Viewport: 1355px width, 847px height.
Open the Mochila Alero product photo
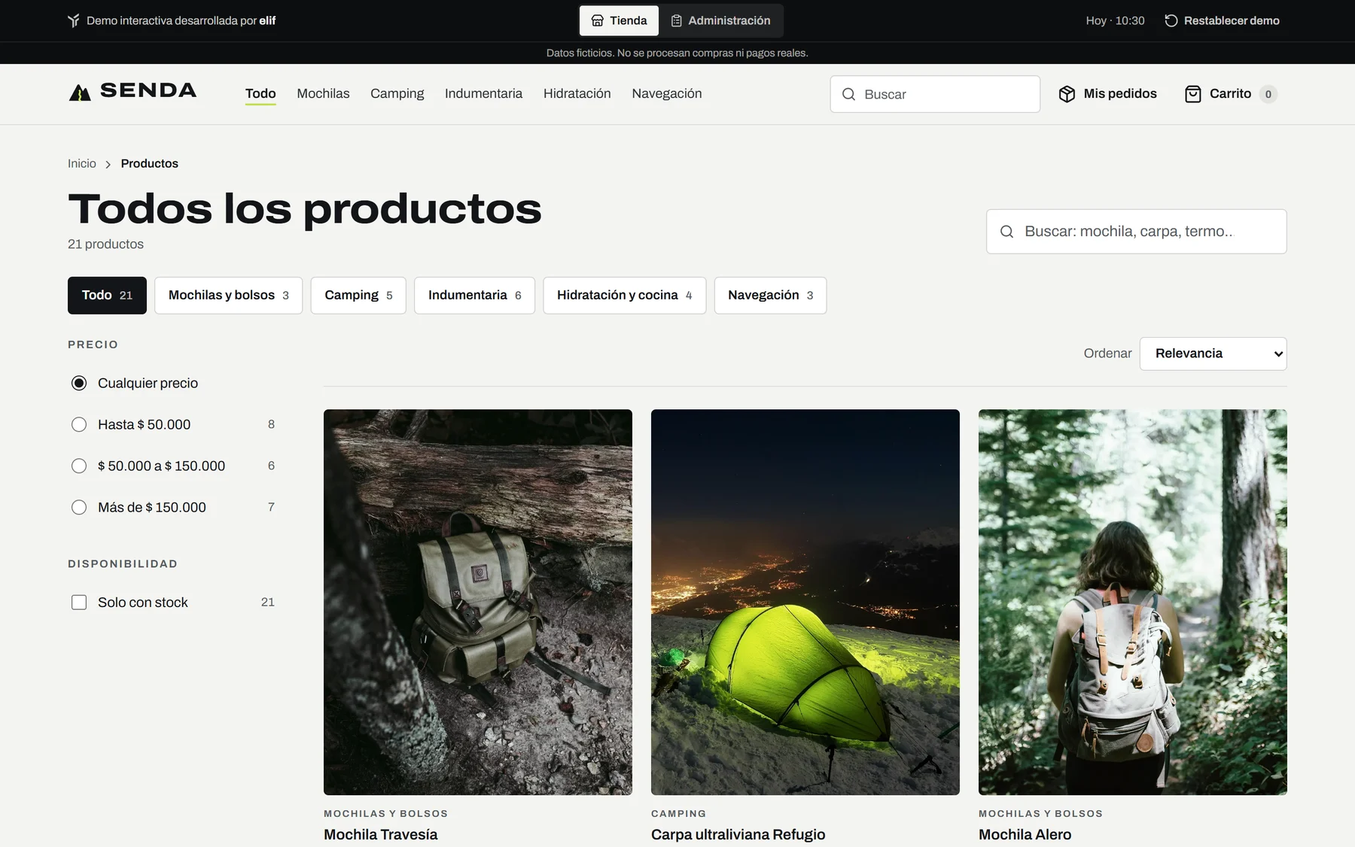[x=1133, y=602]
